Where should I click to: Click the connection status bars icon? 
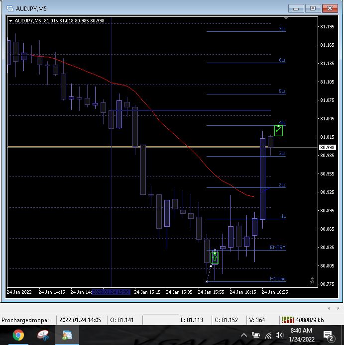click(x=288, y=320)
